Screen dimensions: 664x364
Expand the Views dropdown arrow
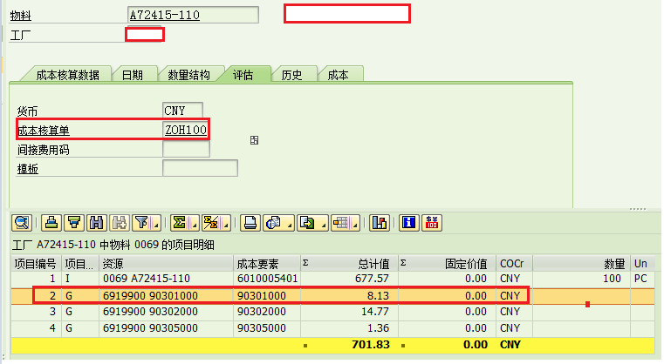pyautogui.click(x=290, y=226)
